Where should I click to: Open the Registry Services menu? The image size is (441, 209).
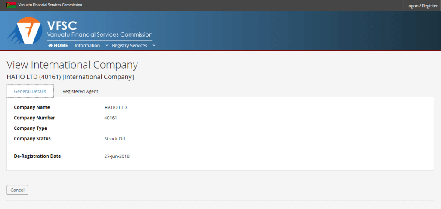click(x=129, y=45)
